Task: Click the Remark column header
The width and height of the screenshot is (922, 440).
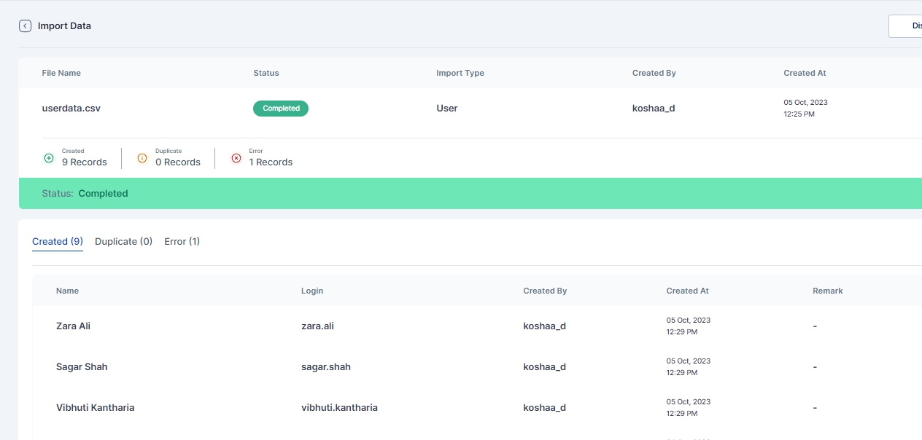Action: (827, 291)
